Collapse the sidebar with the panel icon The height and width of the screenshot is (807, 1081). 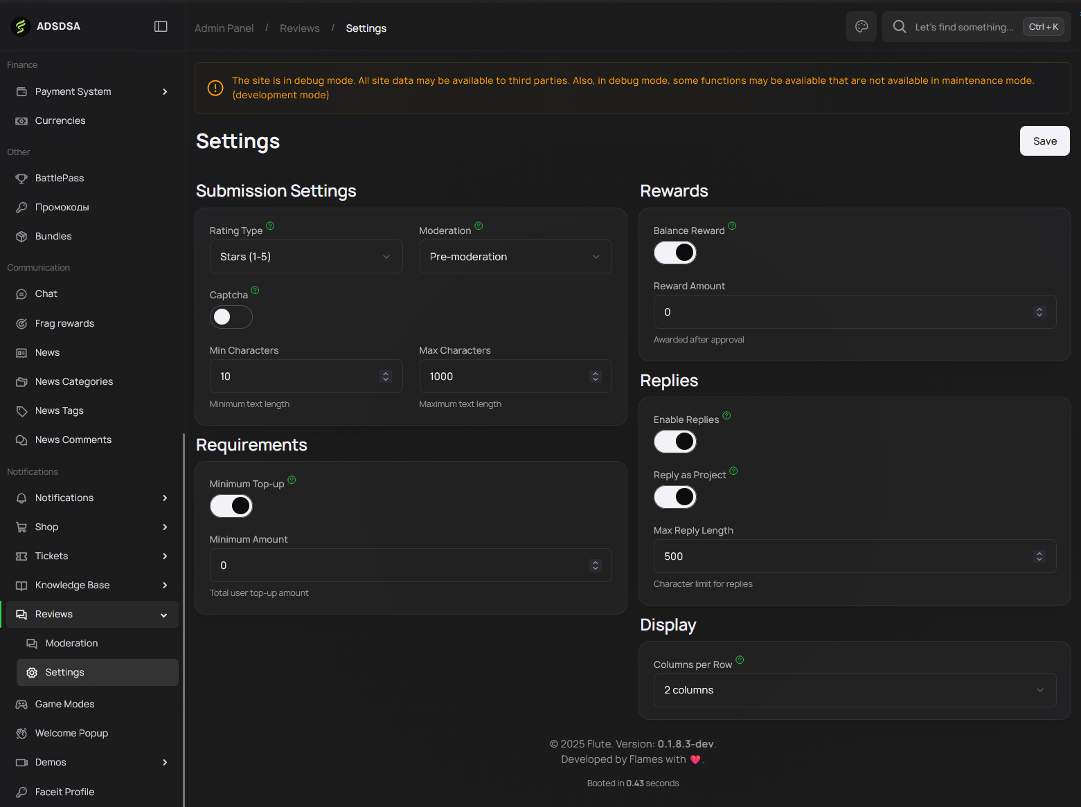161,26
